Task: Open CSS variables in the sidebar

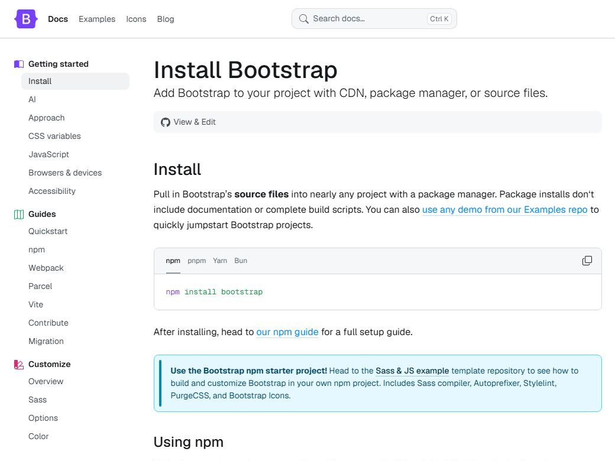Action: click(x=54, y=136)
